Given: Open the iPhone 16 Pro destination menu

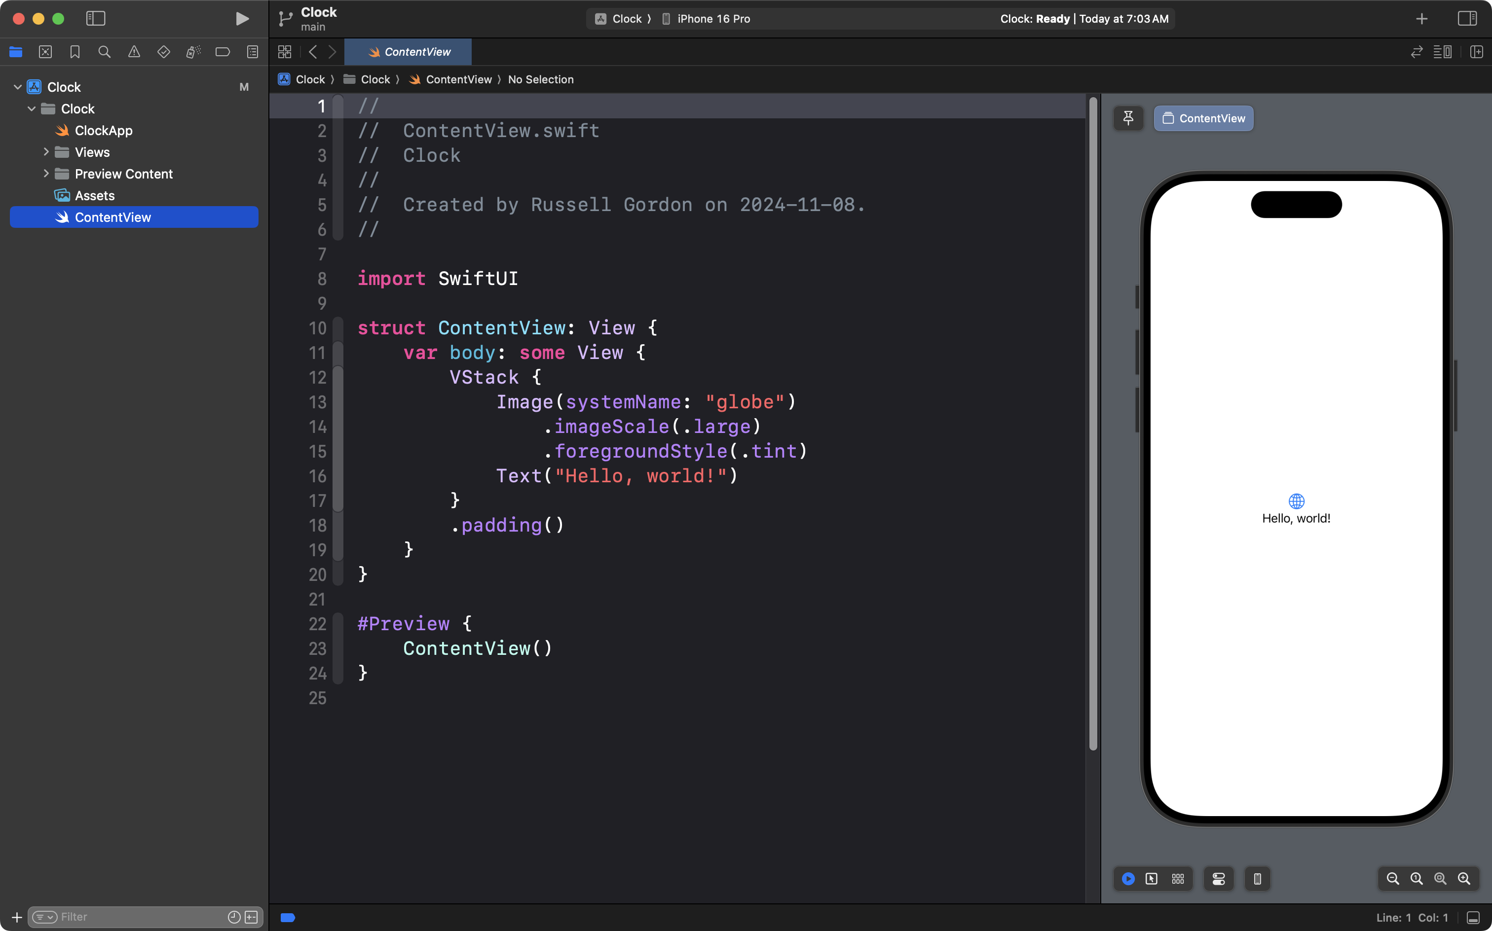Looking at the screenshot, I should (713, 19).
